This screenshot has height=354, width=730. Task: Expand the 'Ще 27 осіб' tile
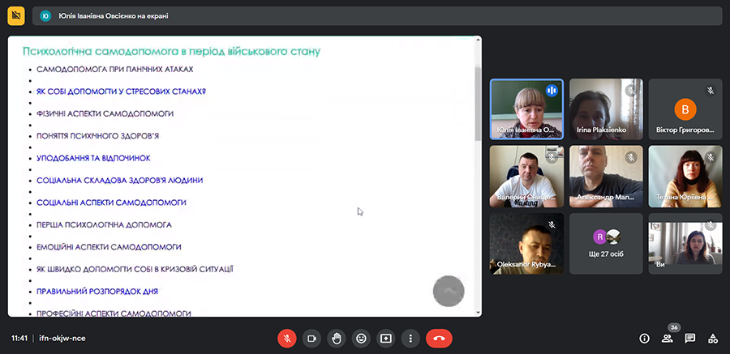coord(606,243)
